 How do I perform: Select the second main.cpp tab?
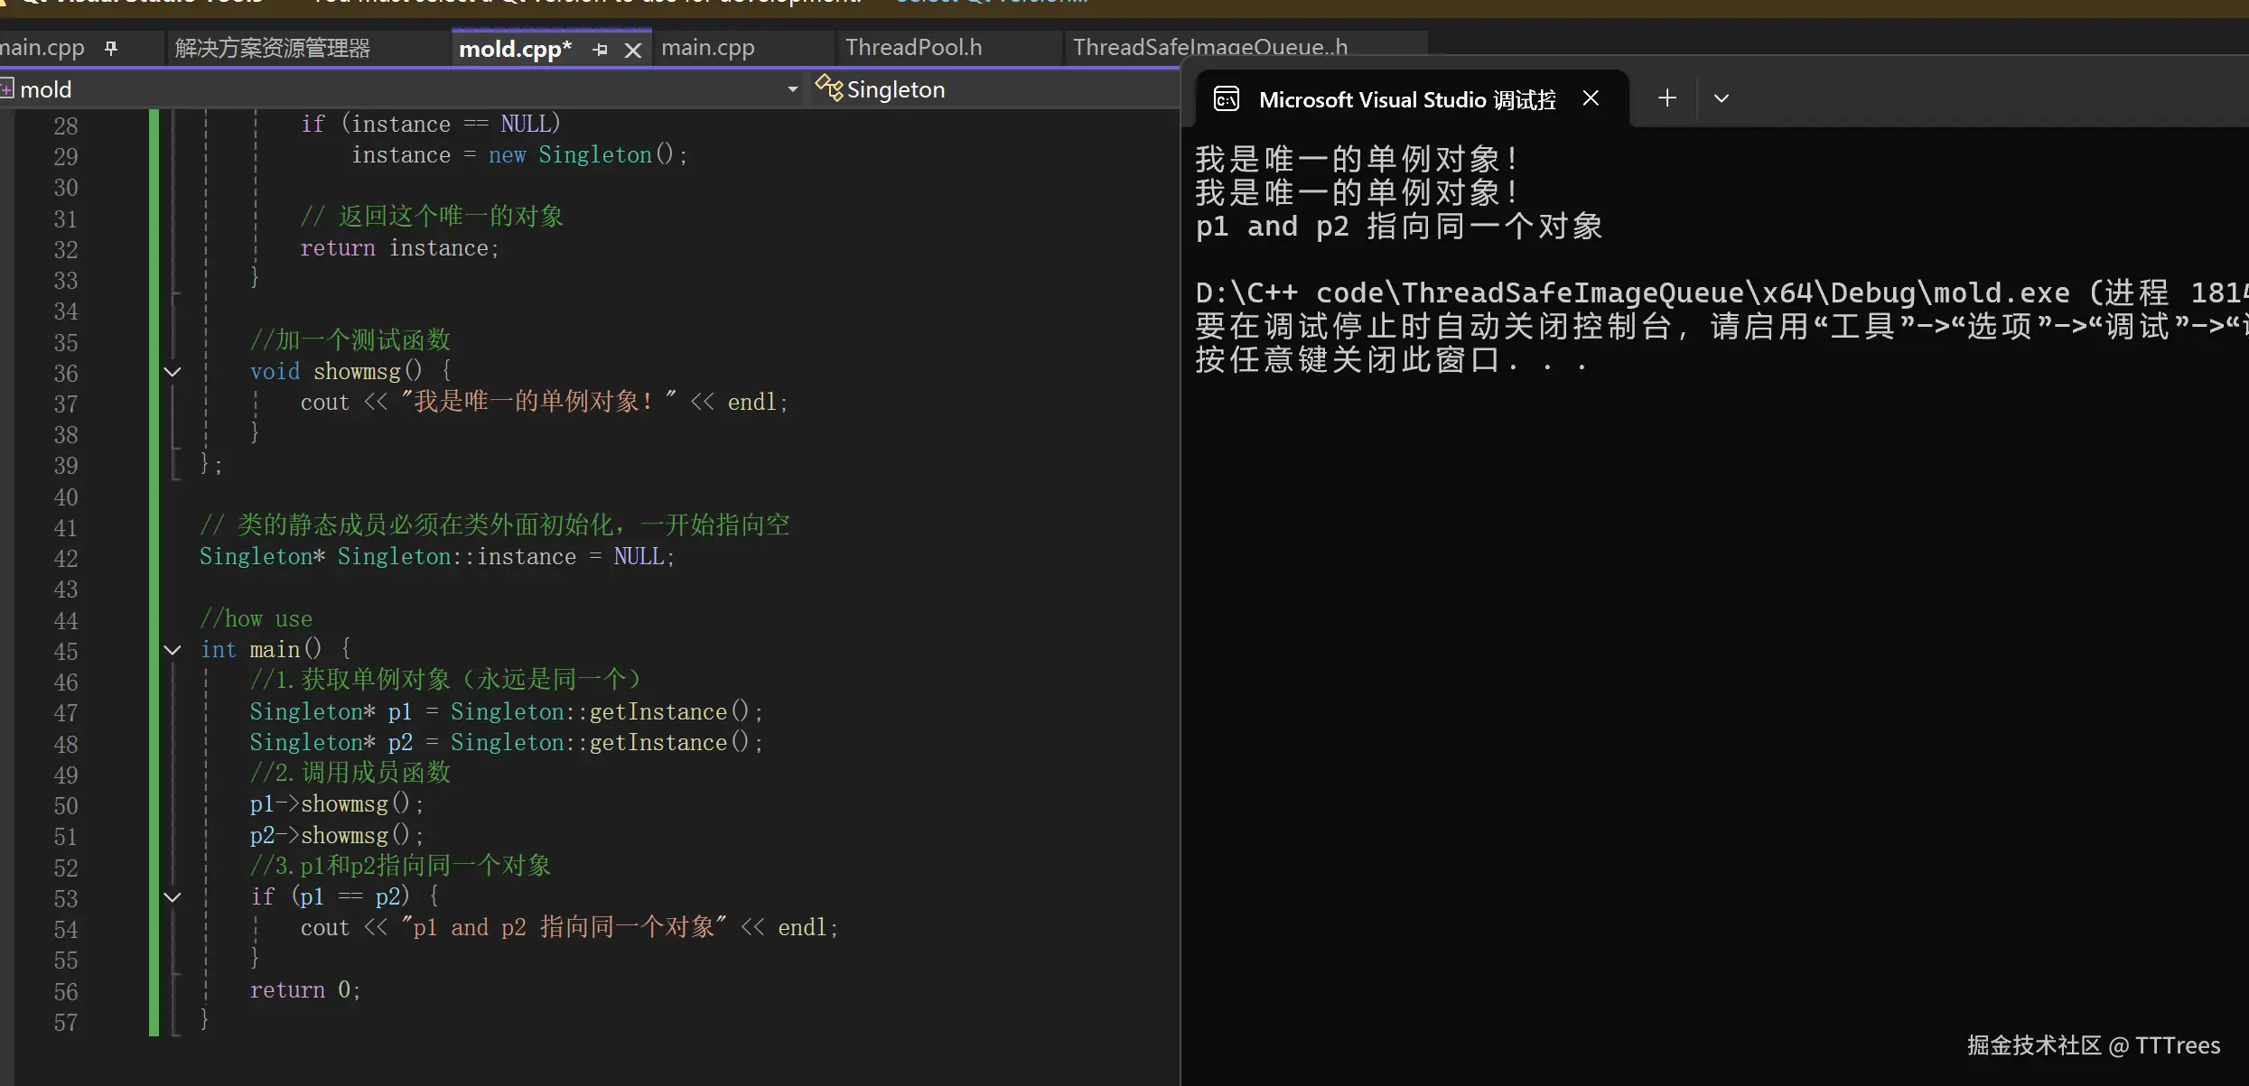(x=707, y=48)
